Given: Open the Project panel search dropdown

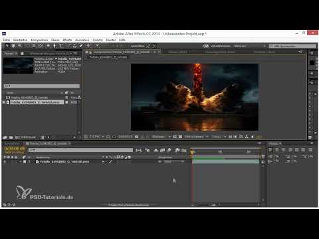Looking at the screenshot, I should pyautogui.click(x=7, y=86).
